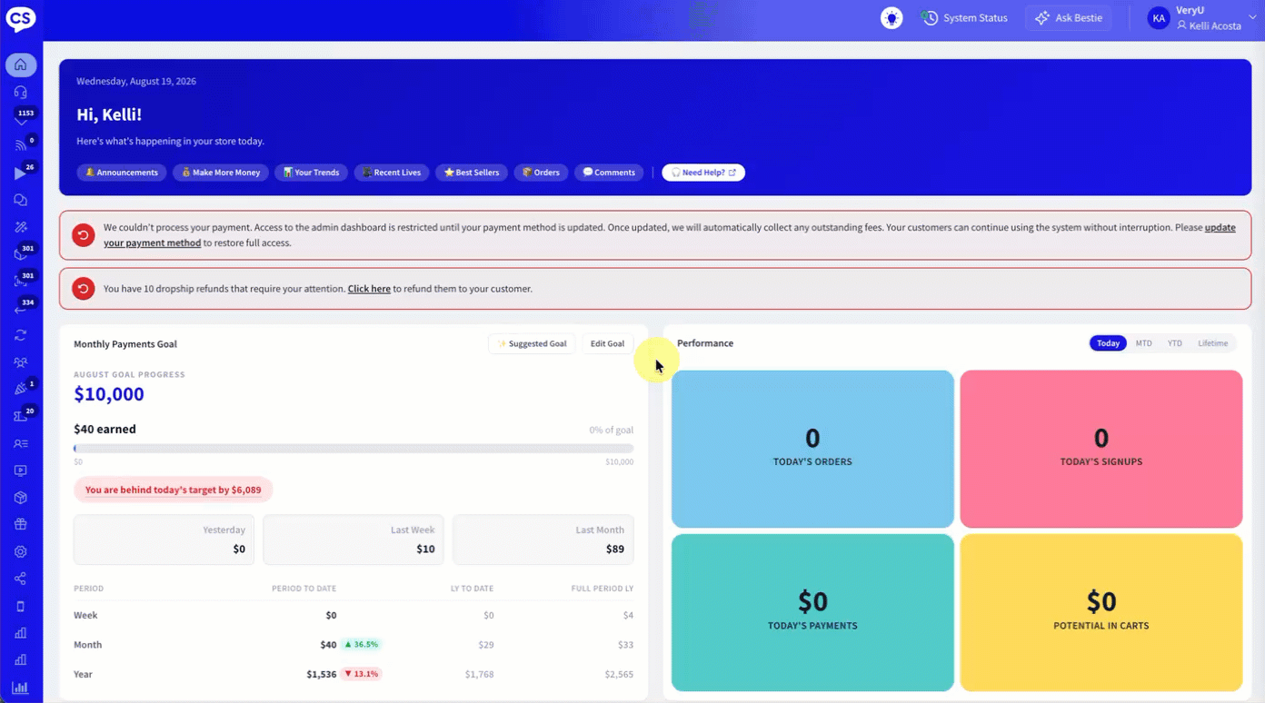
Task: Click the chat bubbles sidebar icon
Action: [21, 200]
